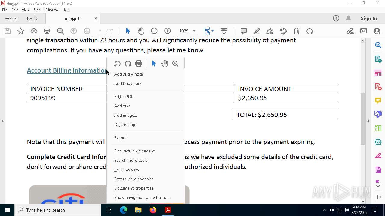Activate the Selection tool in main toolbar
385x216 pixels.
(x=128, y=31)
